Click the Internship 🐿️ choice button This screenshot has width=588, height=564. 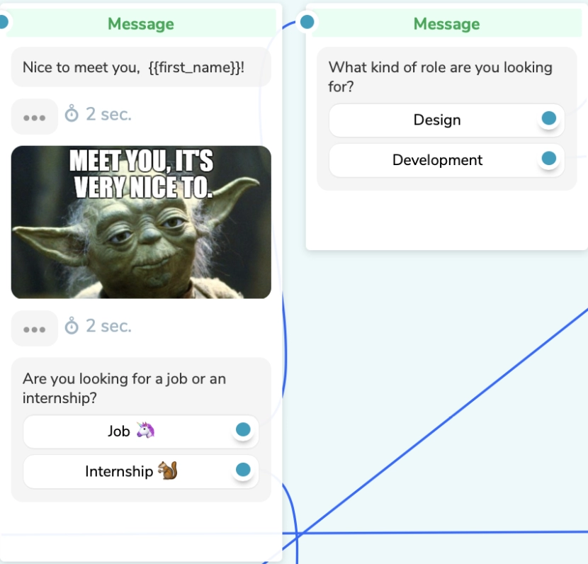[131, 471]
